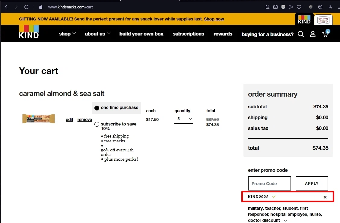Click the camera snapshot icon
This screenshot has width=340, height=223.
click(275, 7)
